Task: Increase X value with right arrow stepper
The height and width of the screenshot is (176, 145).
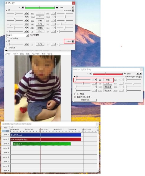Action: coord(28,13)
